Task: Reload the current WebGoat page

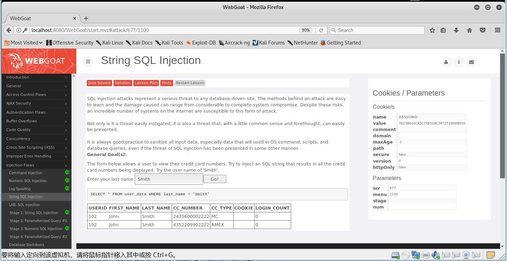Action: pos(321,30)
